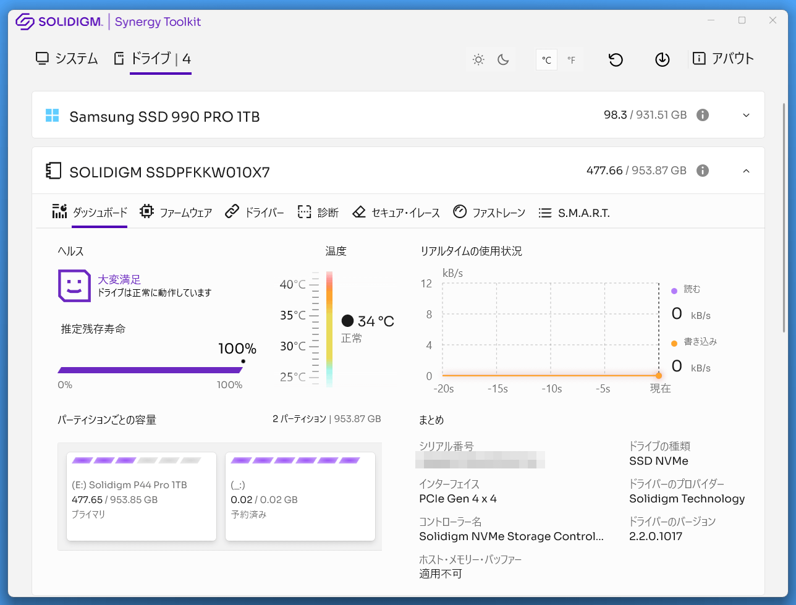Screen dimensions: 796x605
Task: Click the vertical scrollbar
Action: click(x=785, y=218)
